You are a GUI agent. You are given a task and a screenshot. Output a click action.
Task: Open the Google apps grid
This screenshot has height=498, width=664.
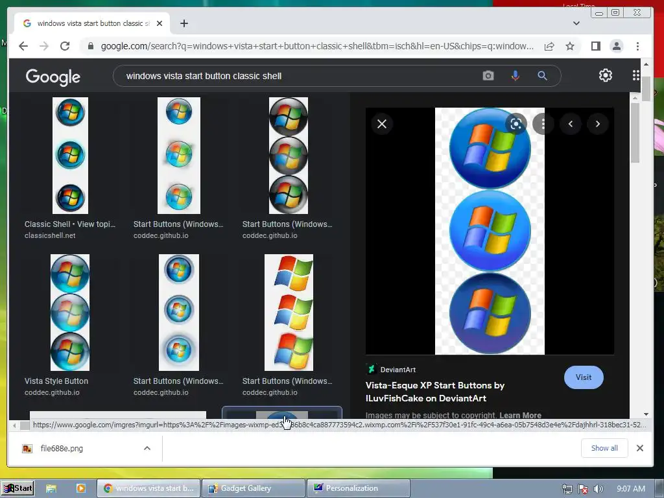click(635, 75)
